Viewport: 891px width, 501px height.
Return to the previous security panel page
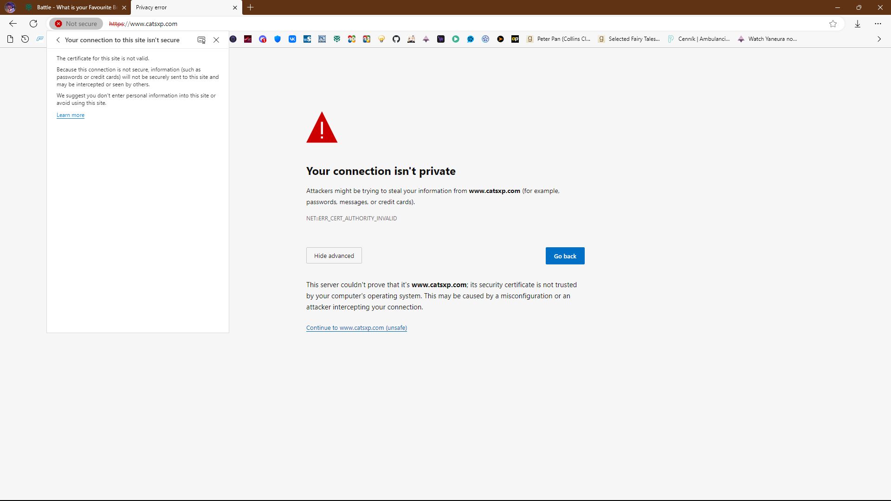(58, 40)
